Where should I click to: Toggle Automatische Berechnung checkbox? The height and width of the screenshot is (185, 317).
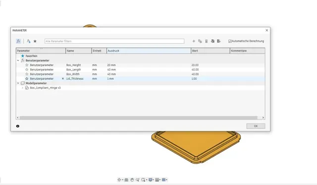point(230,41)
